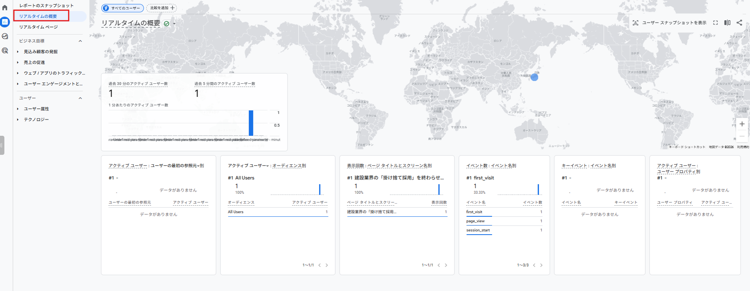Click the Reports icon in left rail
The height and width of the screenshot is (291, 750).
tap(5, 22)
